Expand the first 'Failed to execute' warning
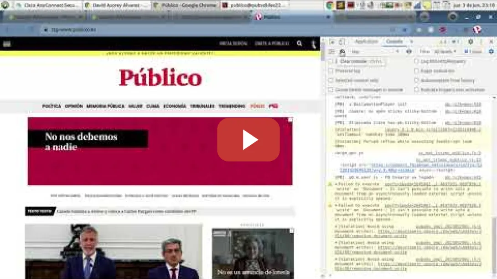497x279 pixels. (x=337, y=184)
